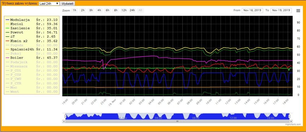Screen dimensions: 306x132
Task: Click the To date field
Action: [281, 10]
